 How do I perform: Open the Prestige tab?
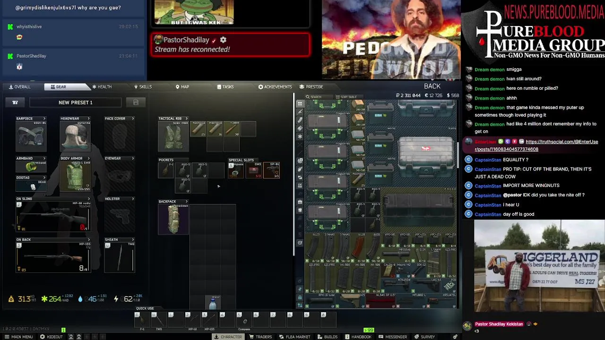point(311,87)
